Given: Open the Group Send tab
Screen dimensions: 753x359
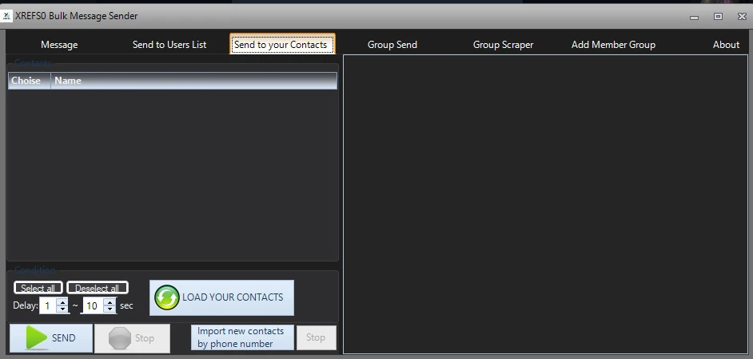Looking at the screenshot, I should [392, 45].
